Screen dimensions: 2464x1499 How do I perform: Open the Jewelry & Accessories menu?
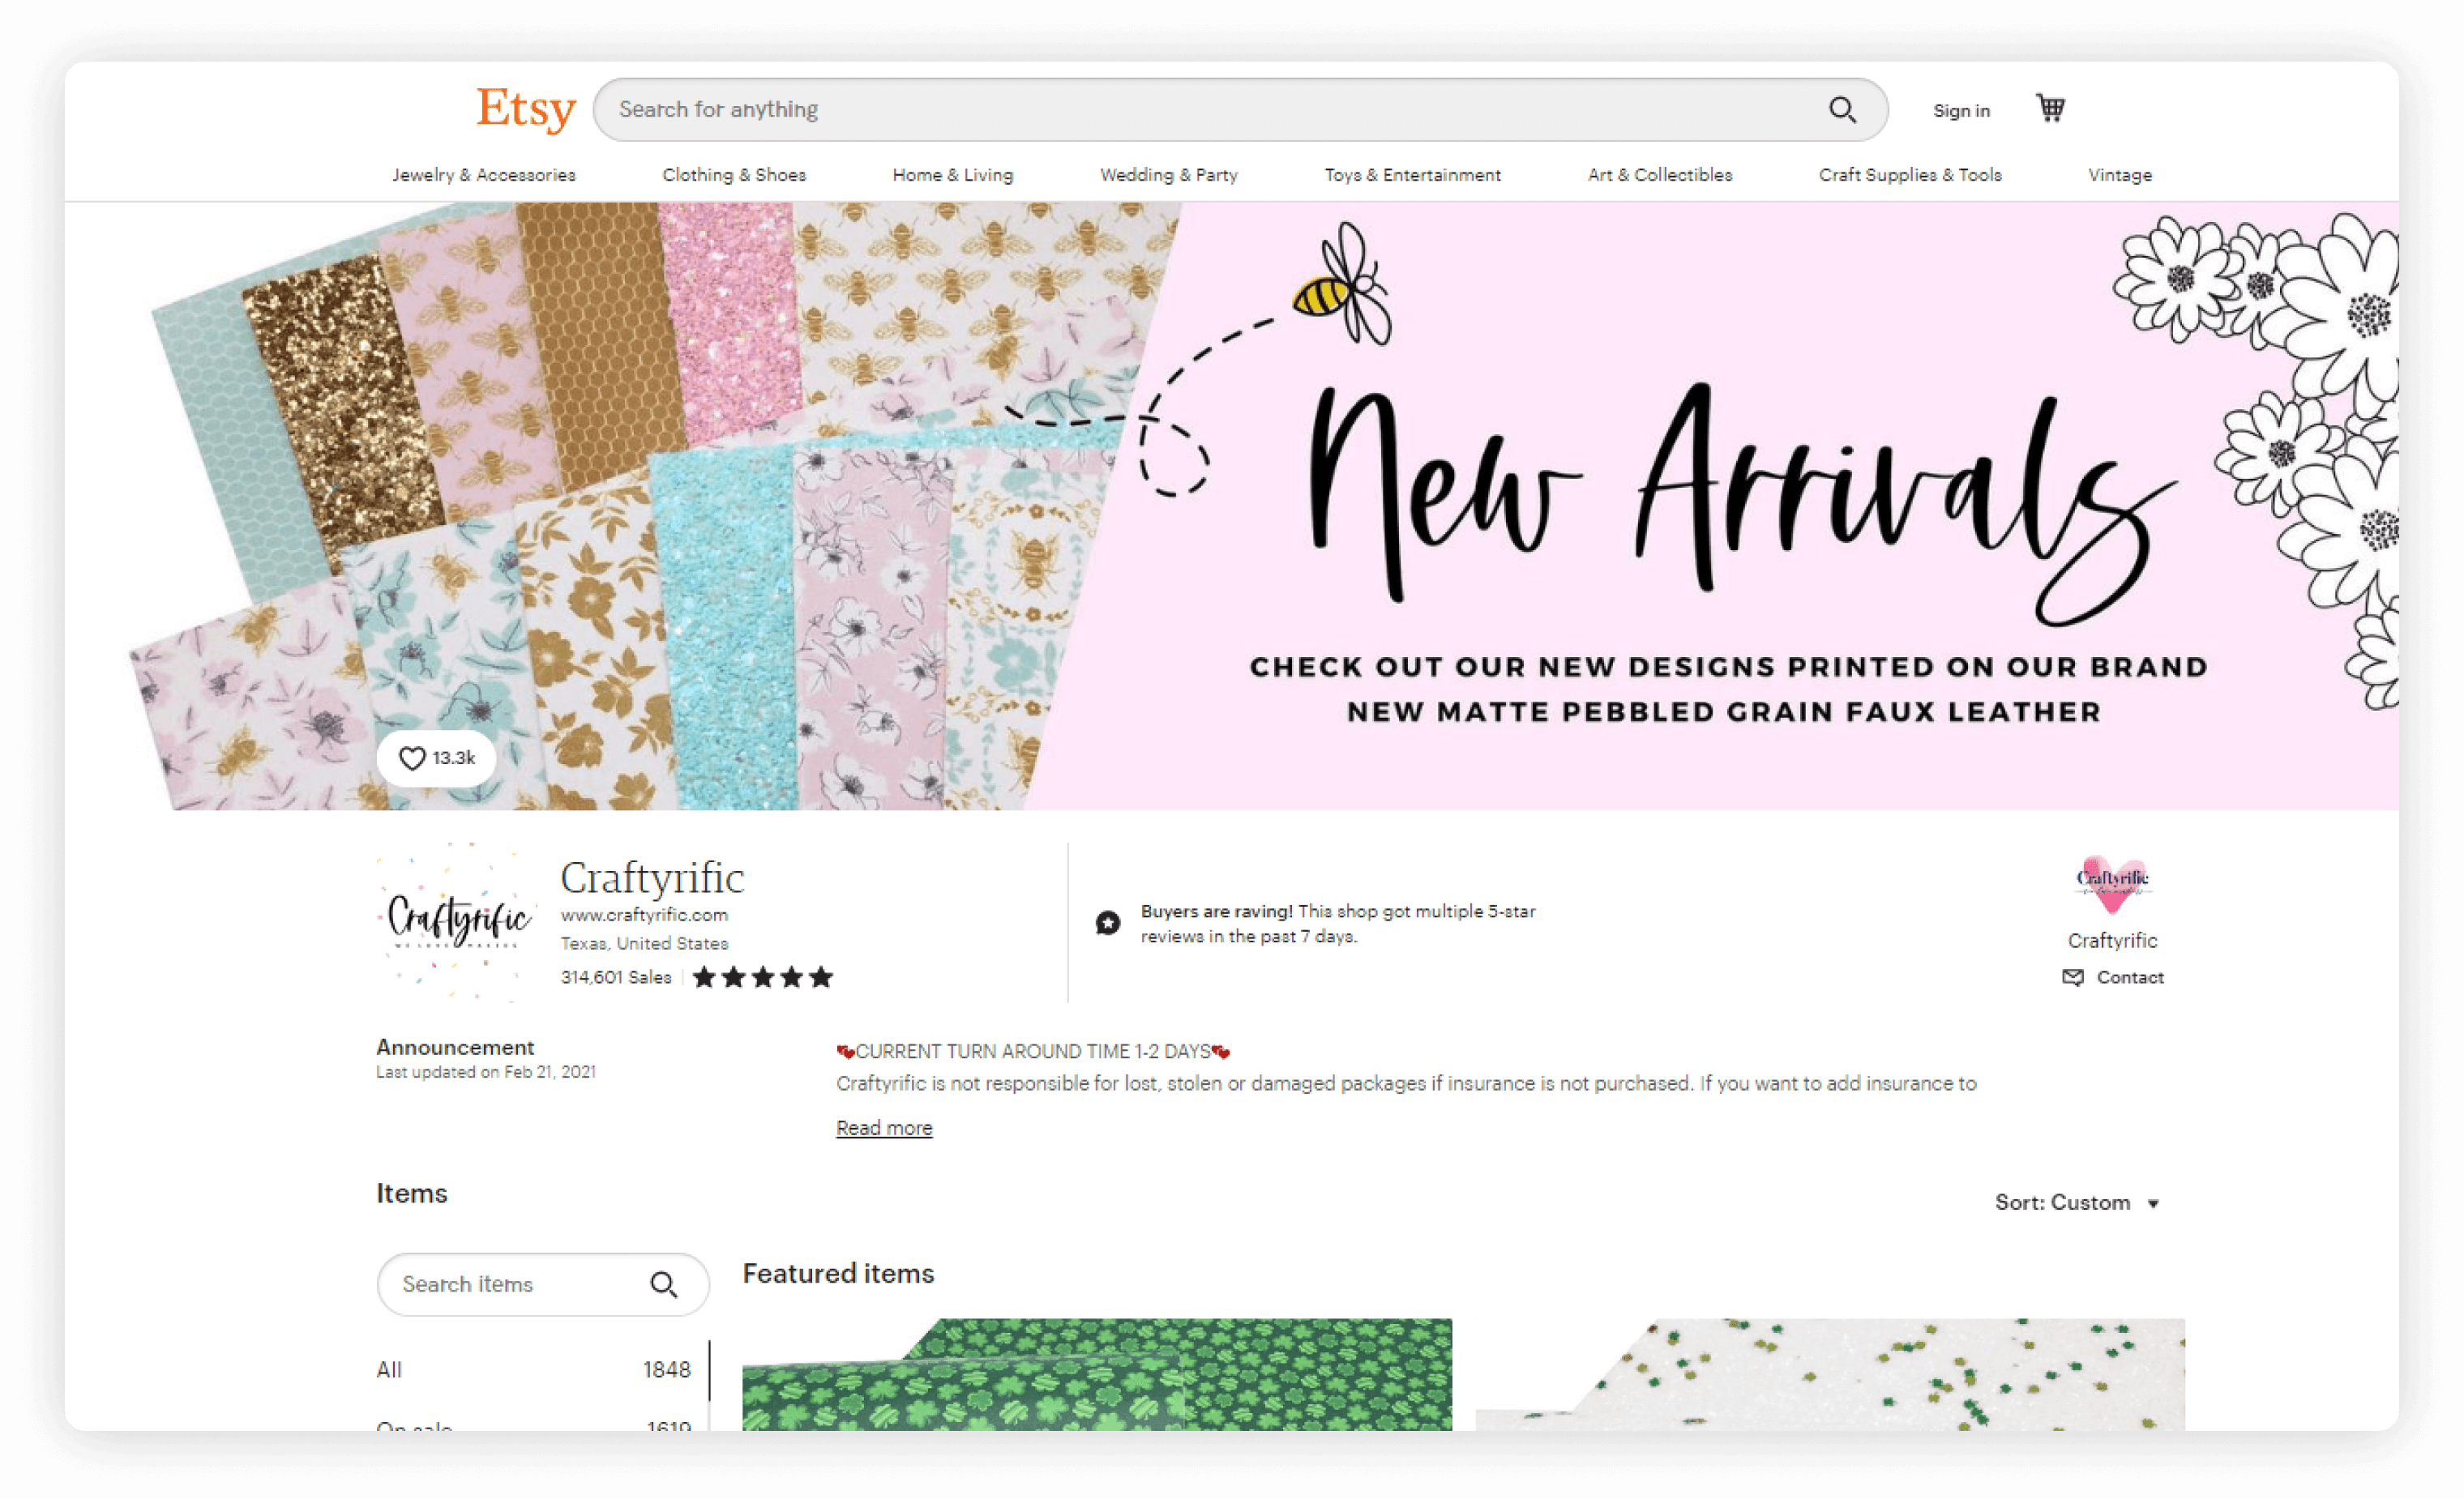click(x=484, y=174)
